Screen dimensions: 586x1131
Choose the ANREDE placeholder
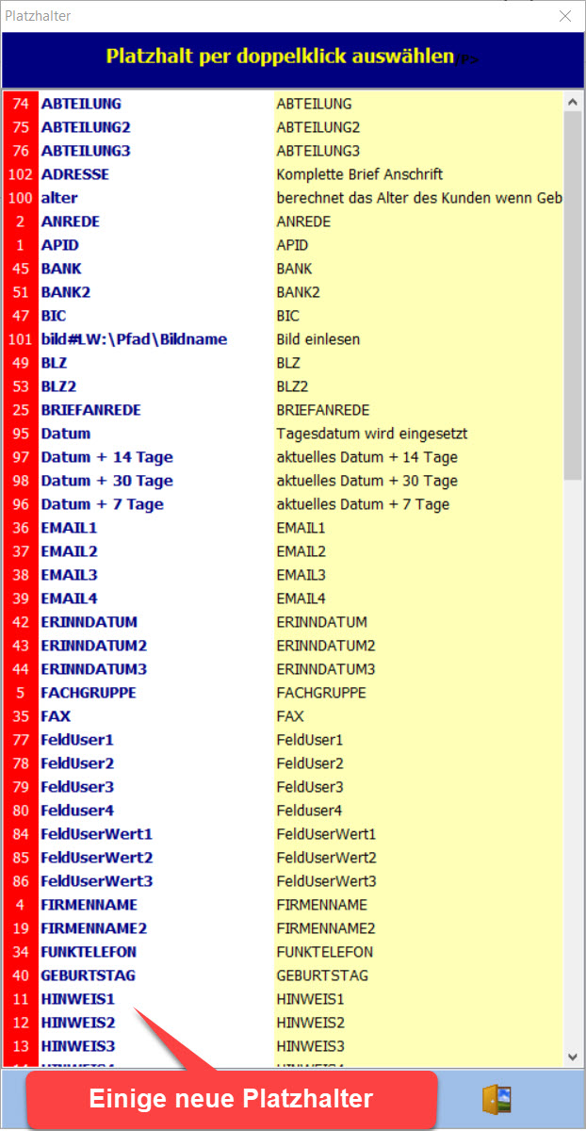coord(71,221)
